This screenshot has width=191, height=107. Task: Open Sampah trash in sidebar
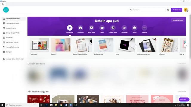pos(14,52)
